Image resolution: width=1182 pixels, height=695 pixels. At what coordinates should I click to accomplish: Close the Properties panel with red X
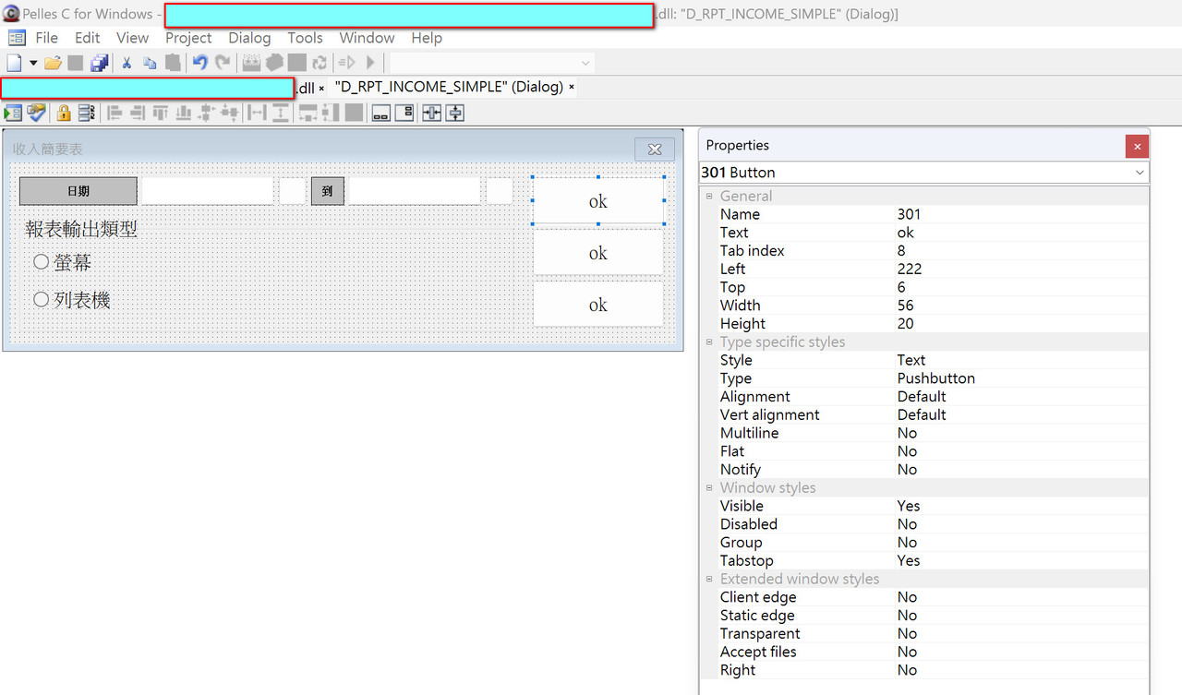point(1137,146)
